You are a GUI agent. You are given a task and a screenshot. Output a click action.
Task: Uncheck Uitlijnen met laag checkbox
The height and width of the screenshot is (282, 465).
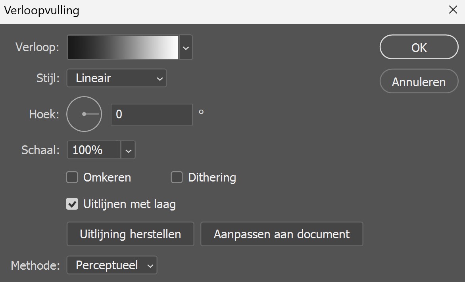(x=72, y=204)
